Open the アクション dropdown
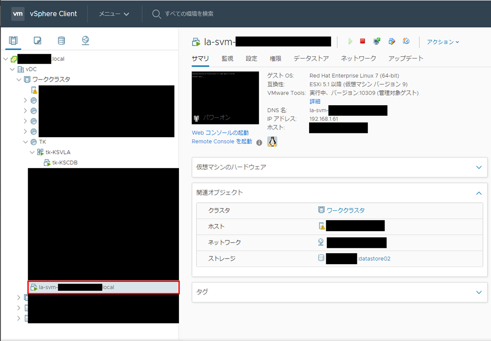491x341 pixels. coord(443,42)
